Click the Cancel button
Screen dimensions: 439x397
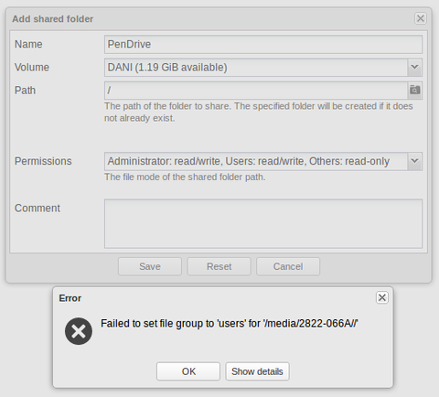tap(288, 266)
